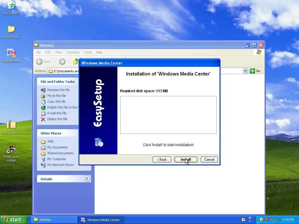Click the Windows flag logo in Explorer
299x224 pixels.
pos(259,52)
